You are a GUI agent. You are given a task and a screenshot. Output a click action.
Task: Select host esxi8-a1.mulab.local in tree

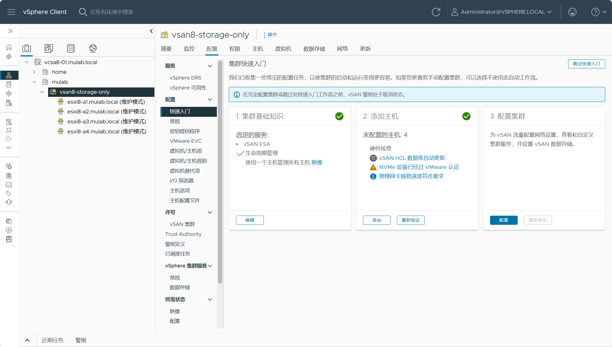pyautogui.click(x=106, y=102)
